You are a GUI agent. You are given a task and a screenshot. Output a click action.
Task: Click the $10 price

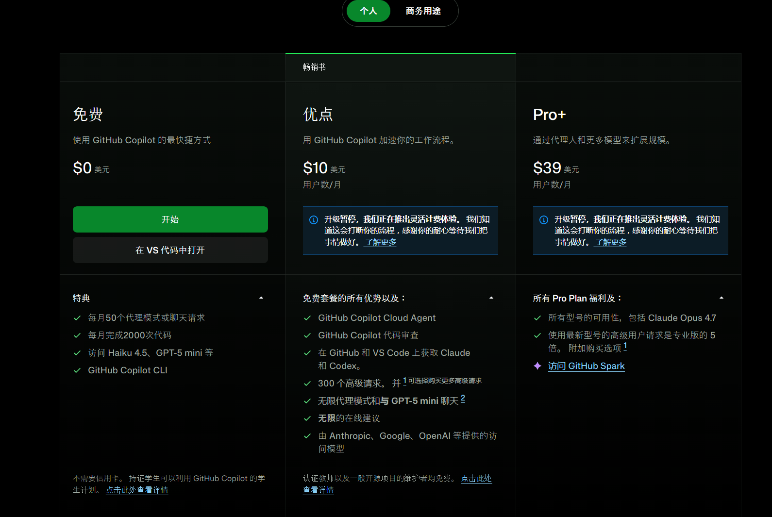(x=315, y=168)
